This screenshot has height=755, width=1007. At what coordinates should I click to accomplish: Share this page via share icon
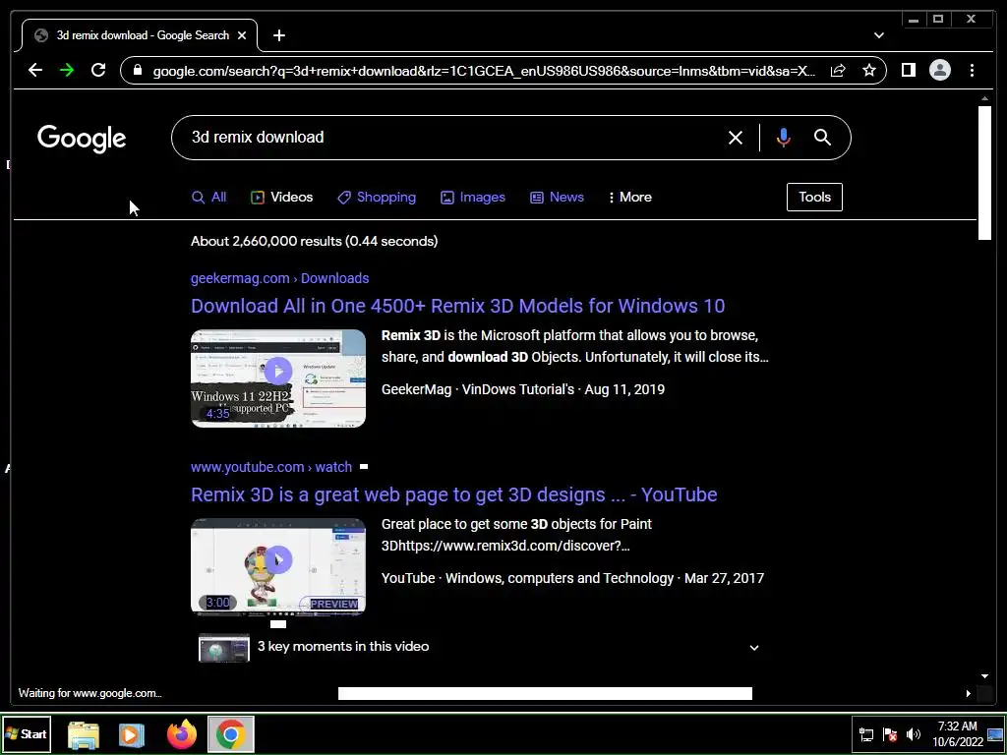(838, 70)
